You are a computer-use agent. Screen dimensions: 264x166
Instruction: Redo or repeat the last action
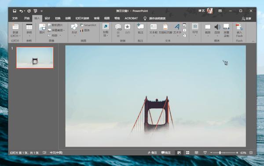tap(29, 11)
